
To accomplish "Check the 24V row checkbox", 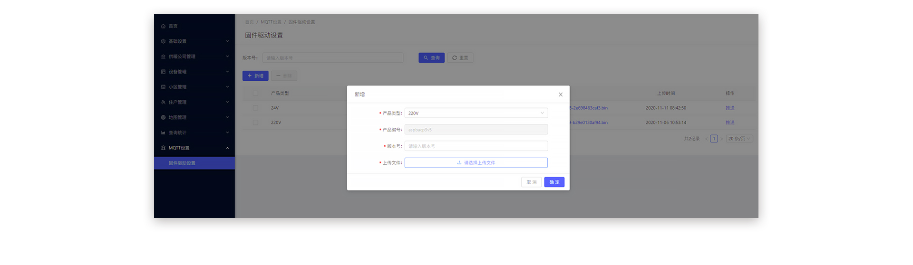I will point(255,108).
